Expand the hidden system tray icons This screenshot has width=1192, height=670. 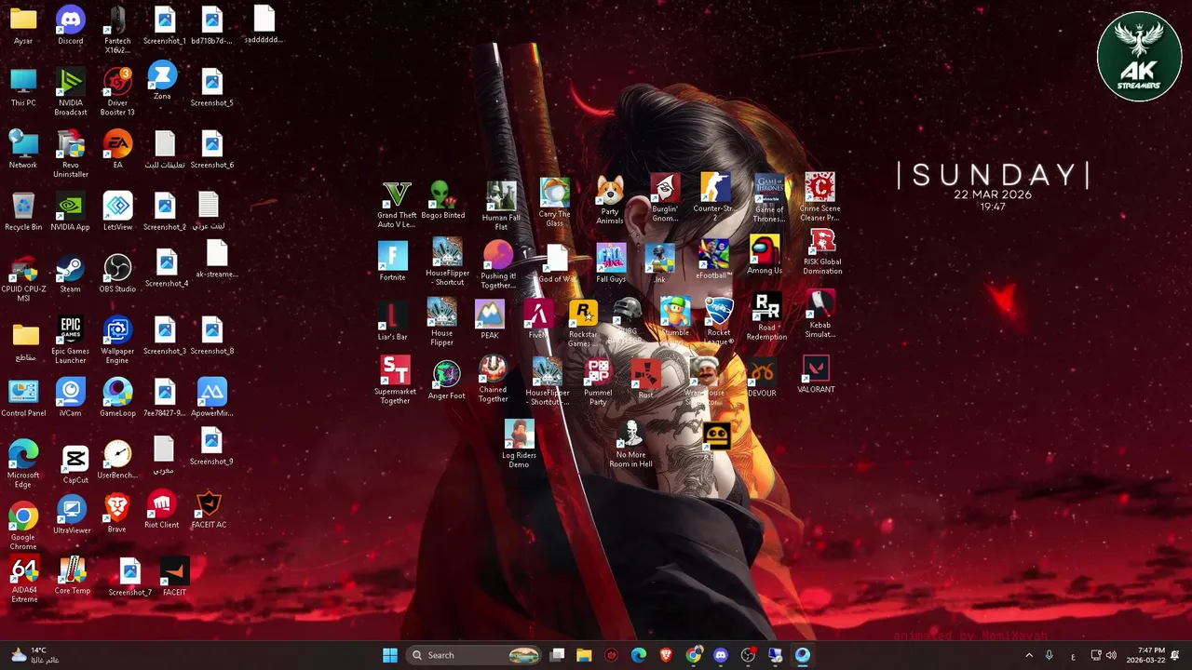[x=1029, y=655]
